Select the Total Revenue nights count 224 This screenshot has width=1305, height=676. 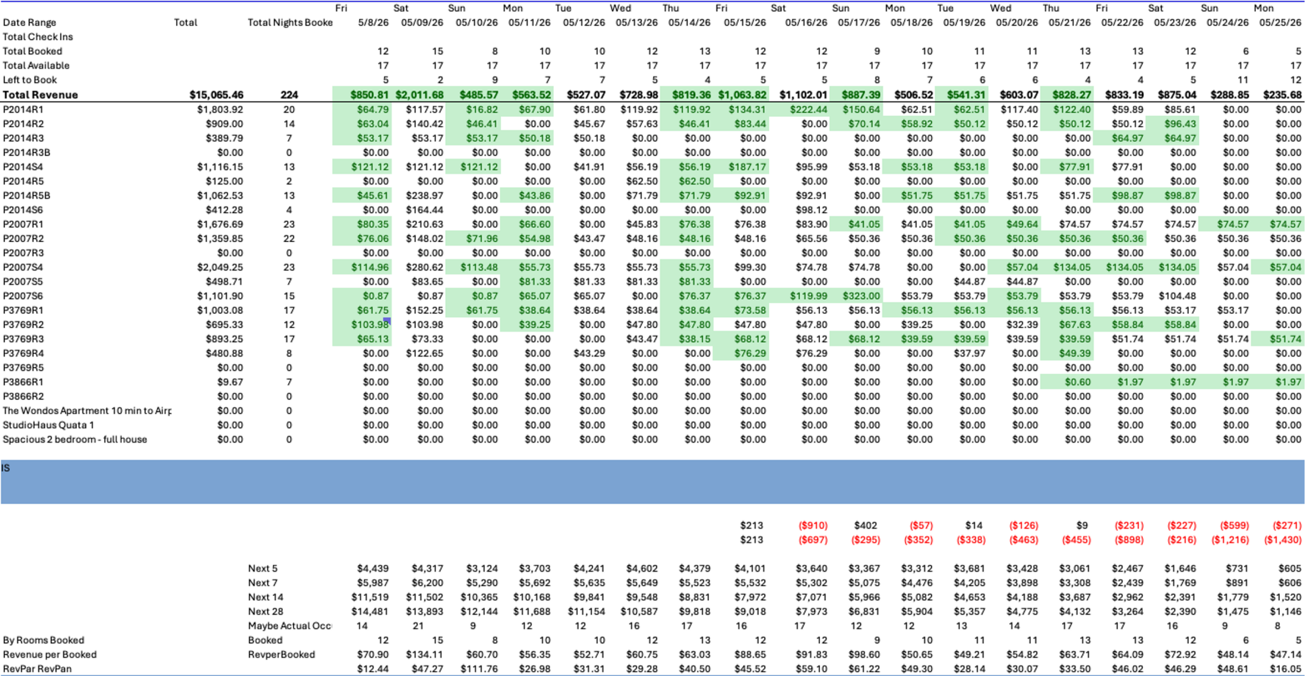(289, 95)
